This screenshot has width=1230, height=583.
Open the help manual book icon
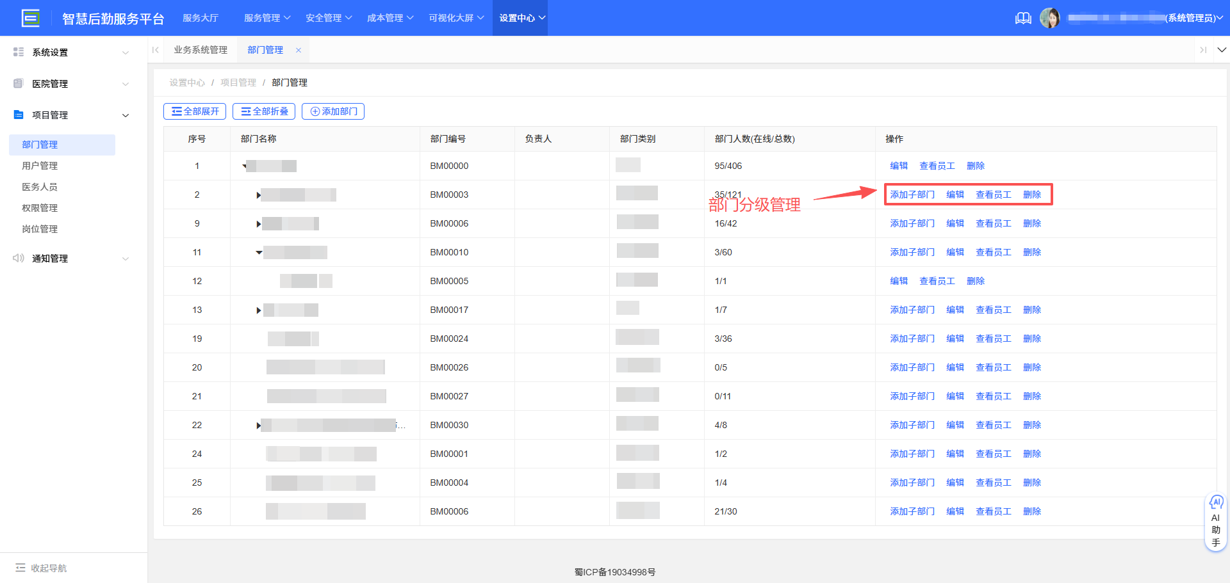tap(1023, 18)
